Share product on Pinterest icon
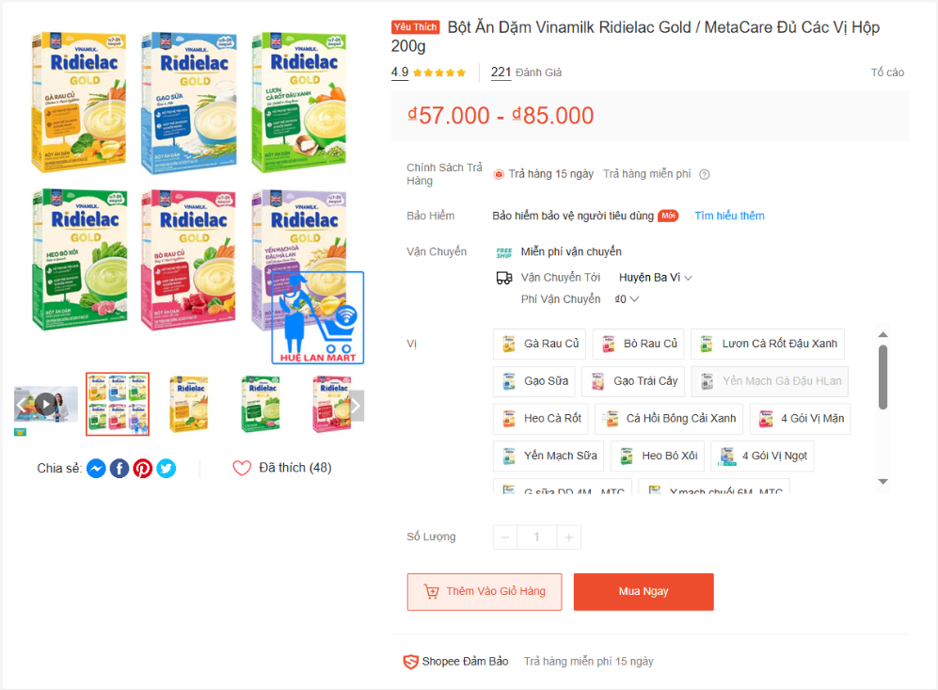This screenshot has width=938, height=690. (x=143, y=468)
